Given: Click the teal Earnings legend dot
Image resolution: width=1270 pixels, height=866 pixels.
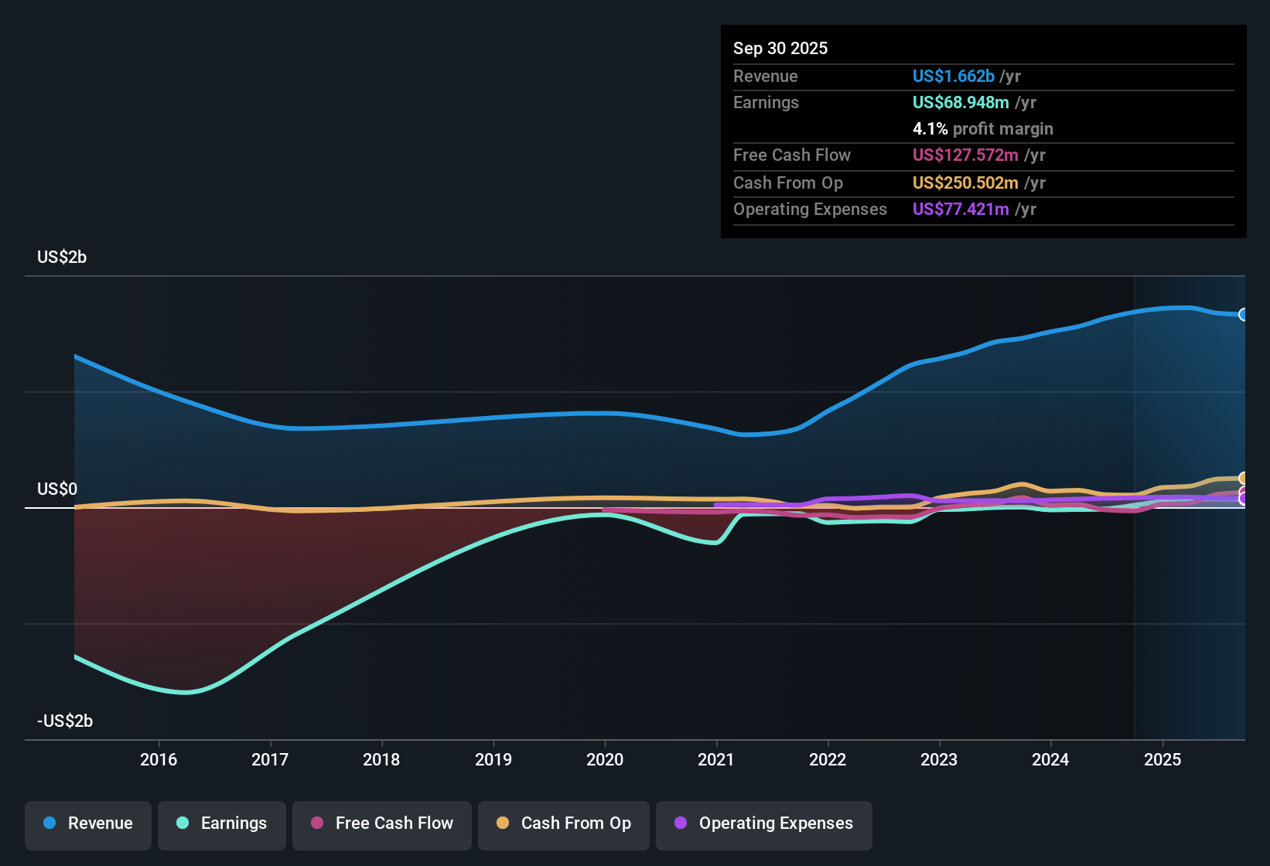Looking at the screenshot, I should pos(181,823).
